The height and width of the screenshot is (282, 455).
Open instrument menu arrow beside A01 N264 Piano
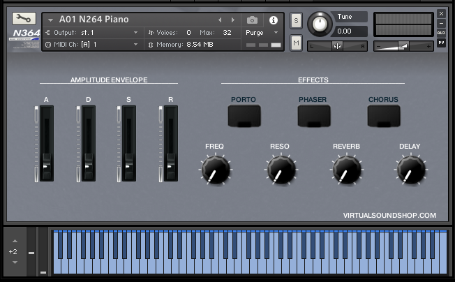pyautogui.click(x=50, y=20)
